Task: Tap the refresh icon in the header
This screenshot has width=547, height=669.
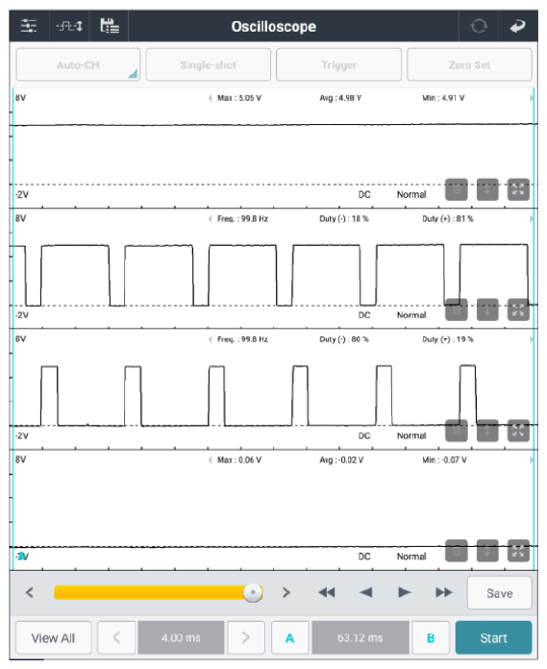Action: pyautogui.click(x=479, y=26)
